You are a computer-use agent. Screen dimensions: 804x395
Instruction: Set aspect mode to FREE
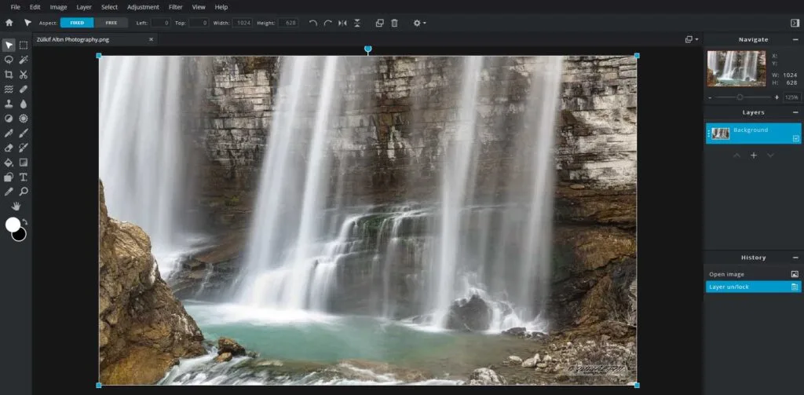click(111, 23)
